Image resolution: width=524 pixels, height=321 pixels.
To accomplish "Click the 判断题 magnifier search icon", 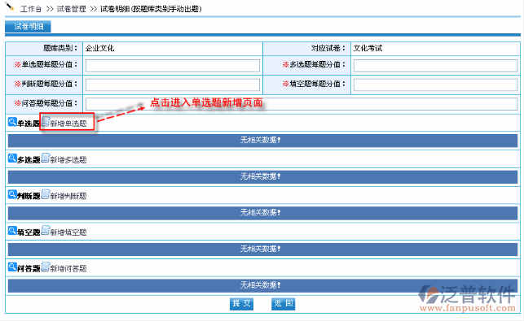I will [x=12, y=194].
